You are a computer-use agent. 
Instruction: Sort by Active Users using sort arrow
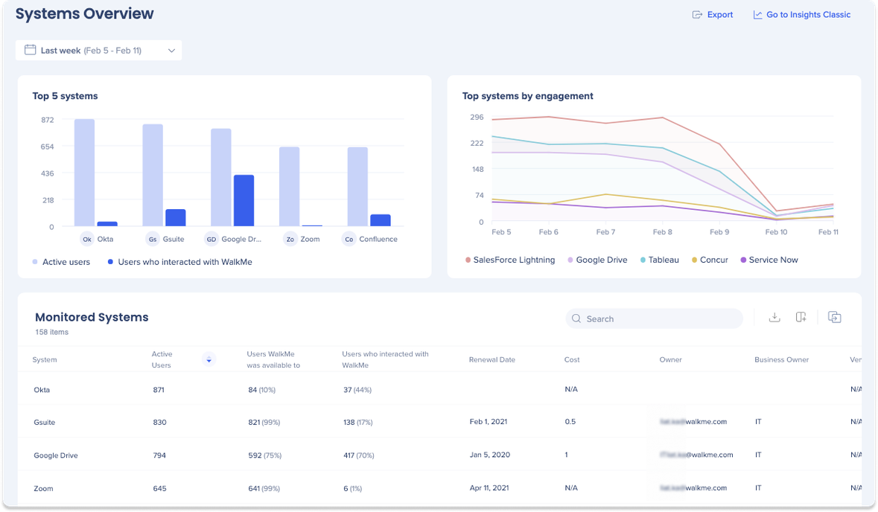tap(209, 359)
